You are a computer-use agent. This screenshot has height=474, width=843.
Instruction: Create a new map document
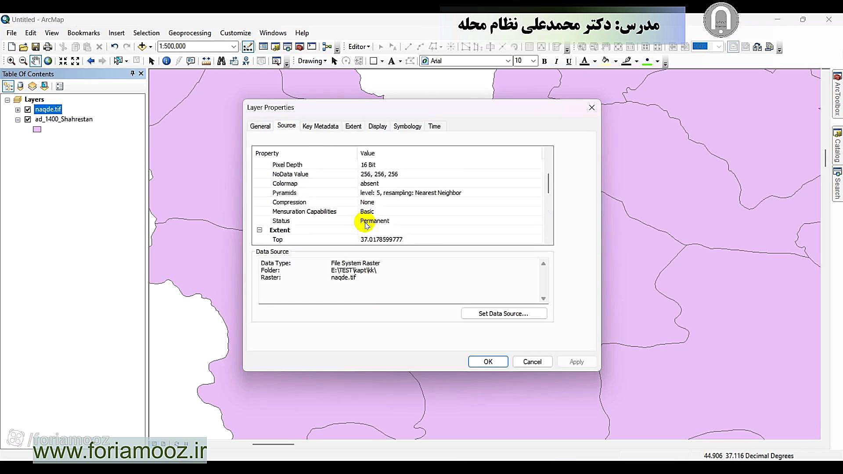[x=11, y=47]
